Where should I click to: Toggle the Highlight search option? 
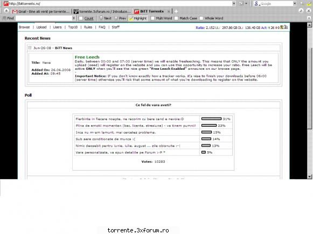tap(138, 18)
